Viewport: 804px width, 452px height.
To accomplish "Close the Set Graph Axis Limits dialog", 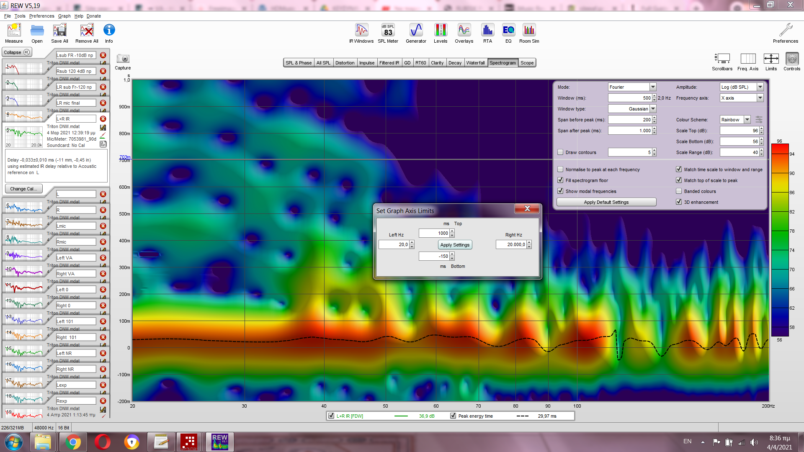I will [527, 208].
